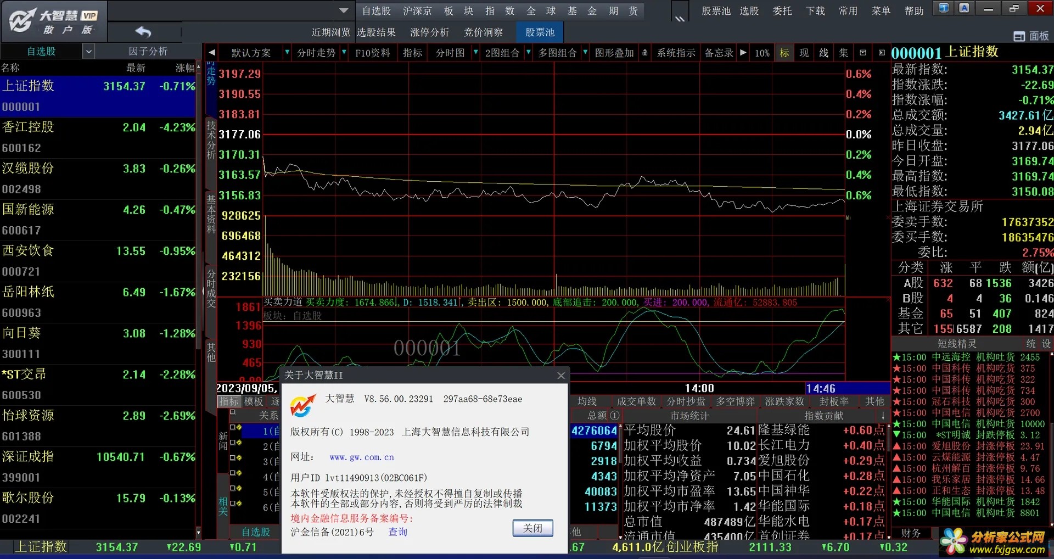
Task: Open the 涨停分析 tab
Action: [x=429, y=32]
